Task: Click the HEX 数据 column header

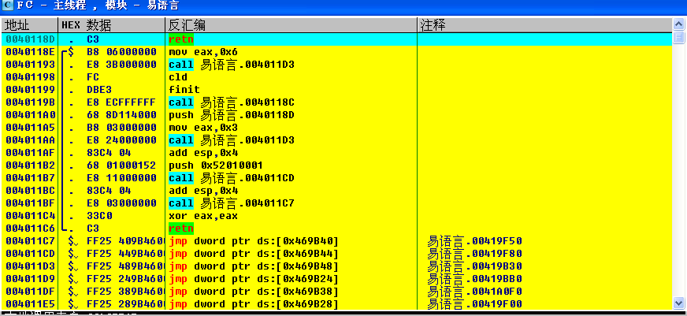Action: coord(111,25)
